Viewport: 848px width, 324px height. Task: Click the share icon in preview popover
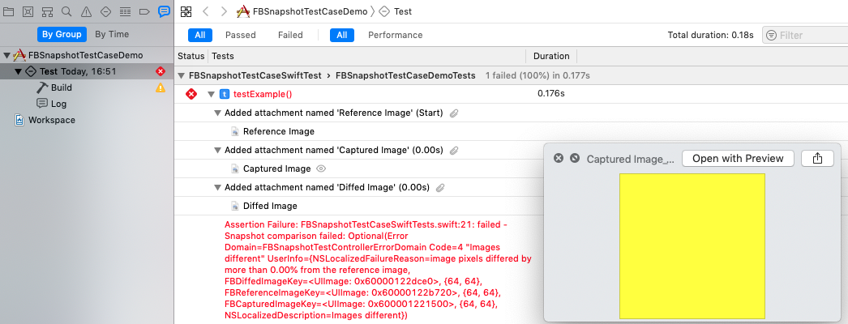tap(817, 158)
